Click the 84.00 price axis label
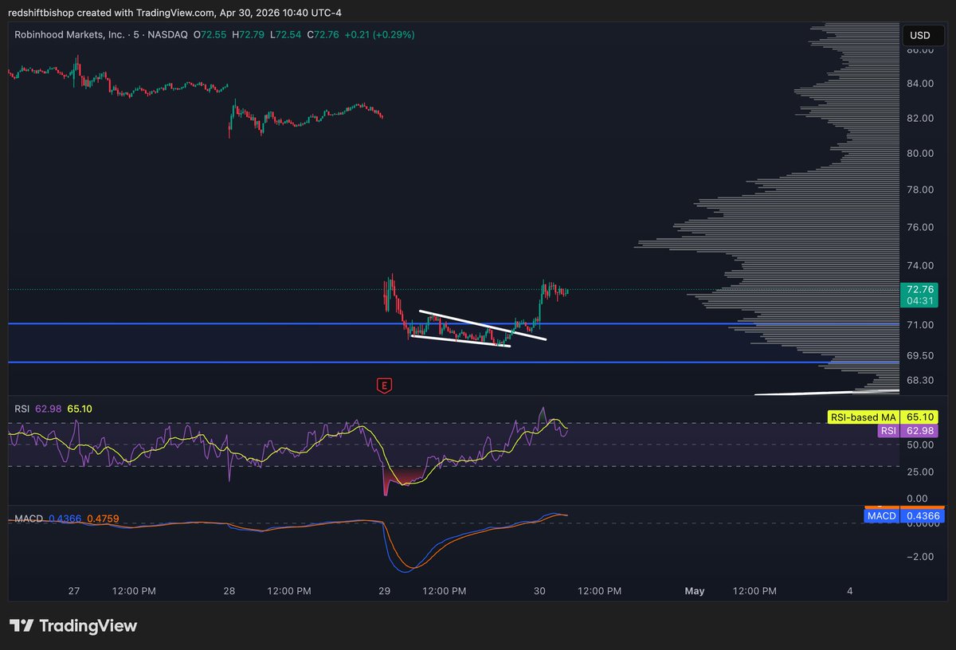 [x=920, y=84]
